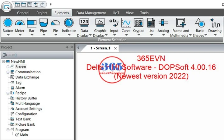Open Picture Bank in project tree
The width and height of the screenshot is (224, 140).
click(x=25, y=124)
